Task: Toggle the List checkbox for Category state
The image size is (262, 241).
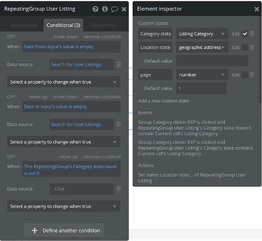Action: 245,33
